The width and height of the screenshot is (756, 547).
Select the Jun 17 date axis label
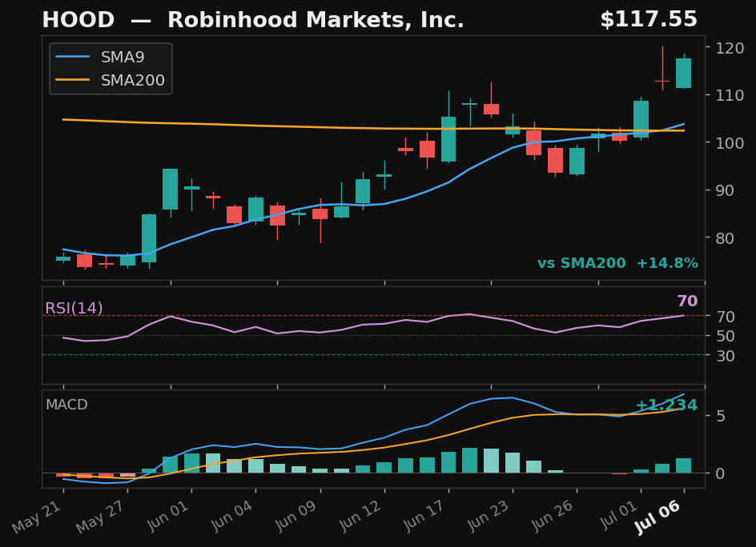(423, 516)
